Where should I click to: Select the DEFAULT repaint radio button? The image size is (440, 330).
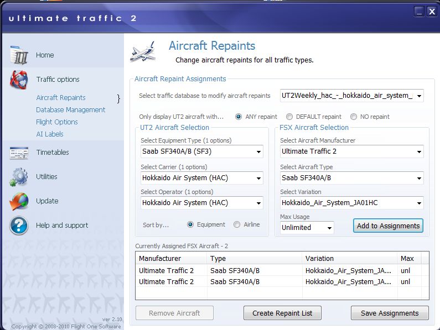click(289, 117)
